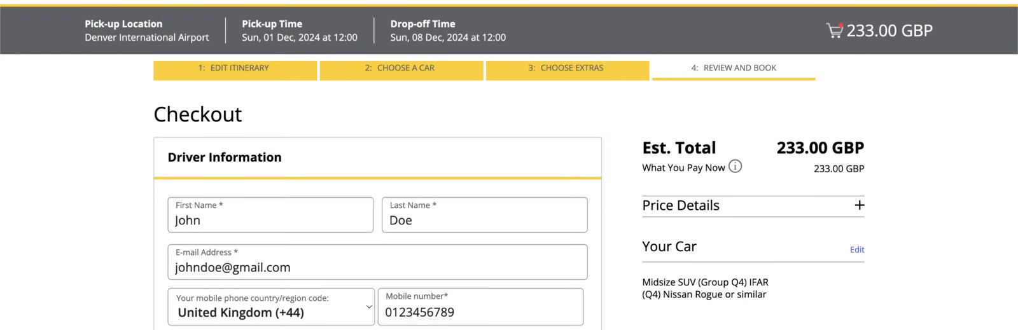Viewport: 1018px width, 330px height.
Task: Select the Driver Information heading
Action: [225, 157]
